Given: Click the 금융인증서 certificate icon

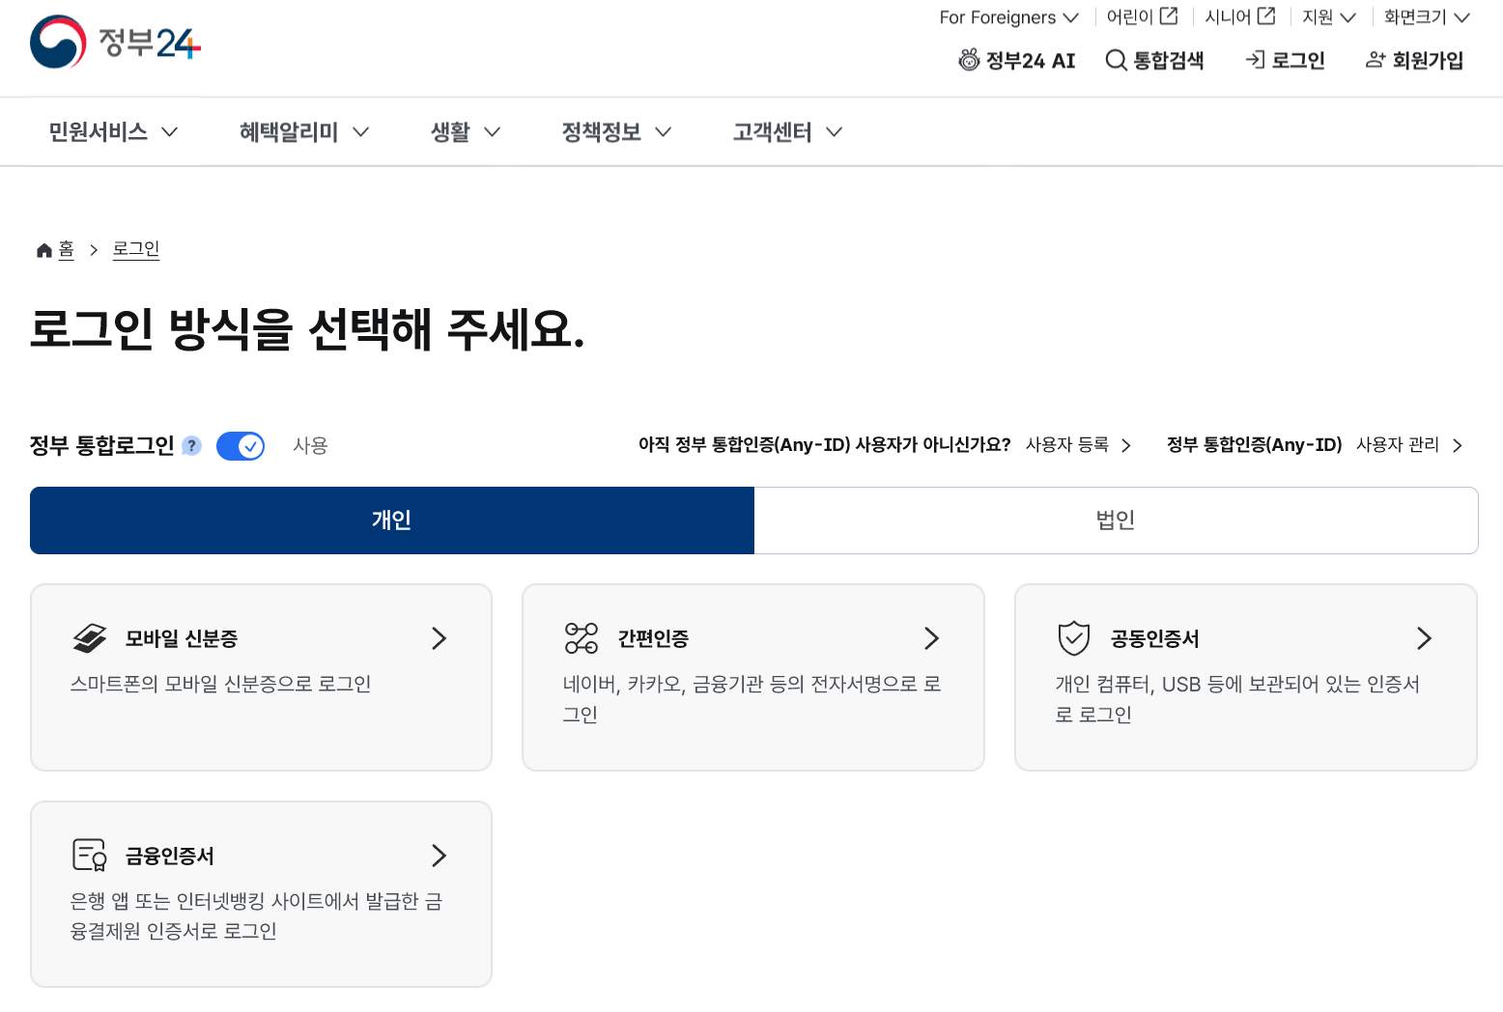Looking at the screenshot, I should point(88,855).
